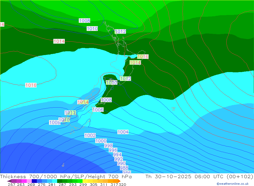
Task: Click the legend value 287
Action: tap(62, 184)
